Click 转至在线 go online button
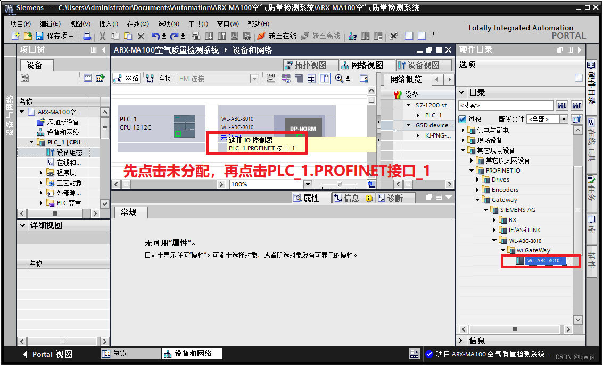 [x=277, y=36]
